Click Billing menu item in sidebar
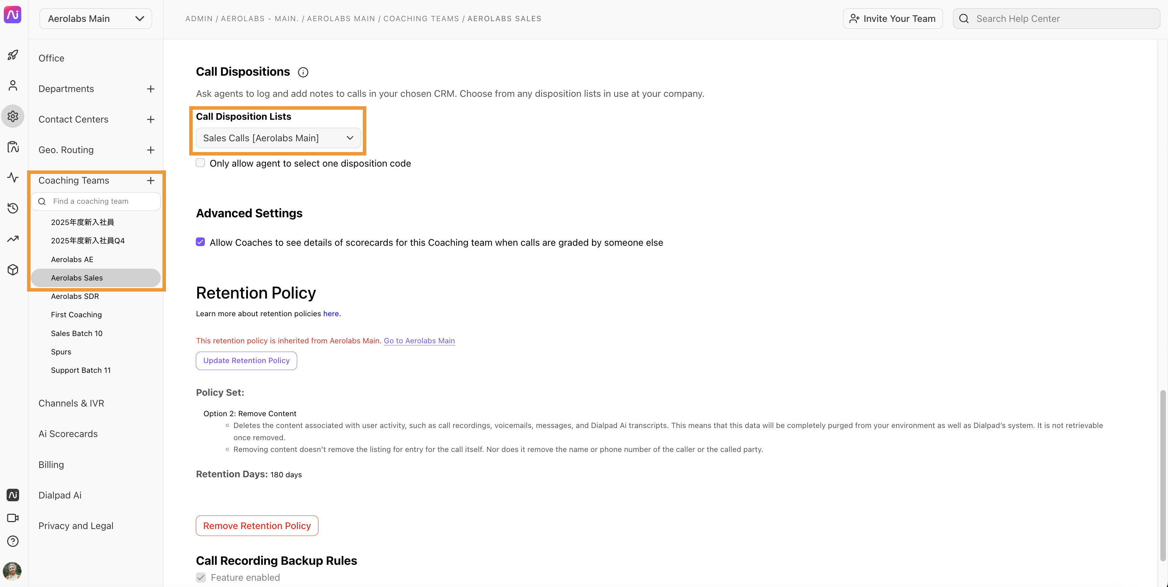The image size is (1168, 587). tap(51, 464)
